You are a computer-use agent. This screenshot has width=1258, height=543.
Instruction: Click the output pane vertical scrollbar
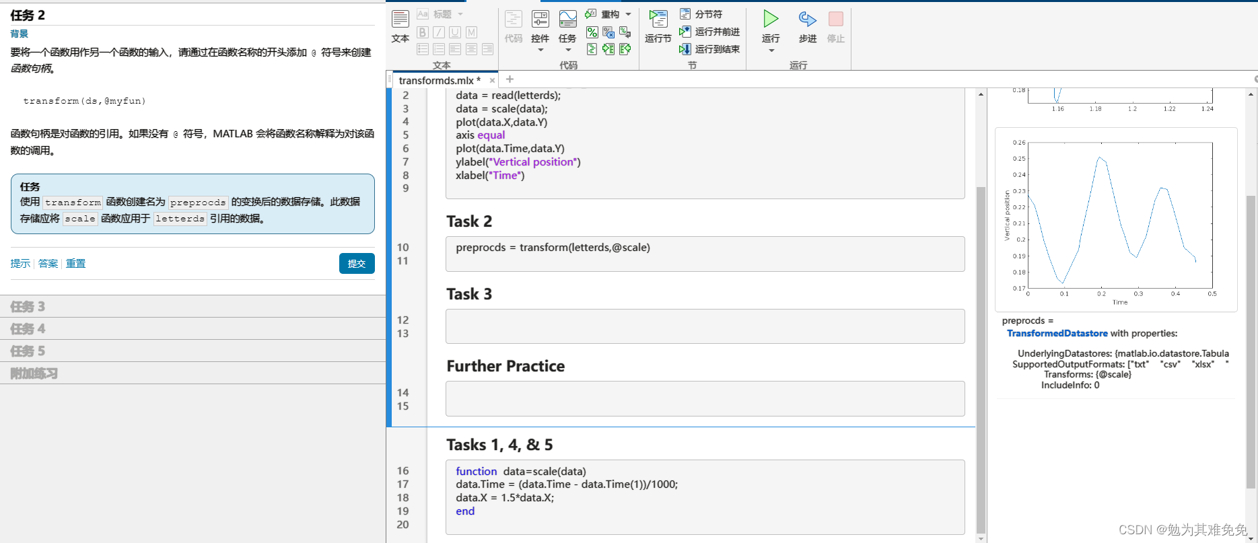[x=1251, y=342]
